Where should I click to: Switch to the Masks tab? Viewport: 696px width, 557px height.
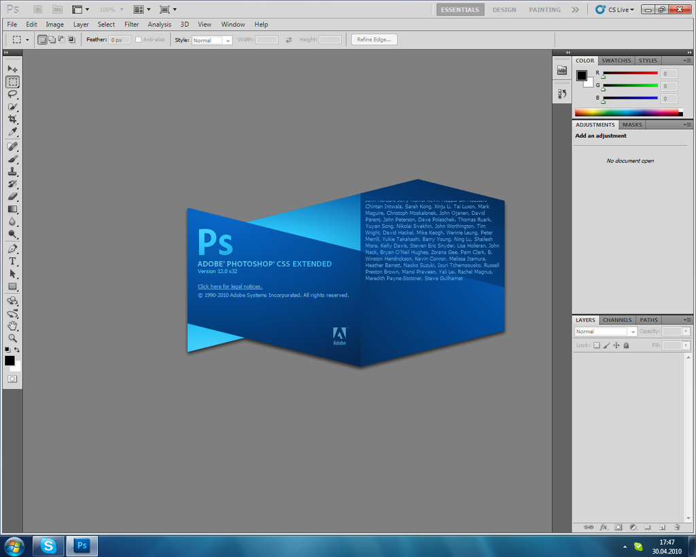coord(631,125)
